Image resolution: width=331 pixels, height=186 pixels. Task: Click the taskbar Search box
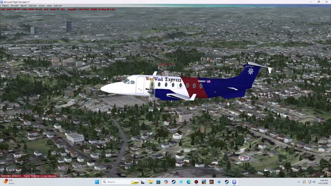(121, 182)
